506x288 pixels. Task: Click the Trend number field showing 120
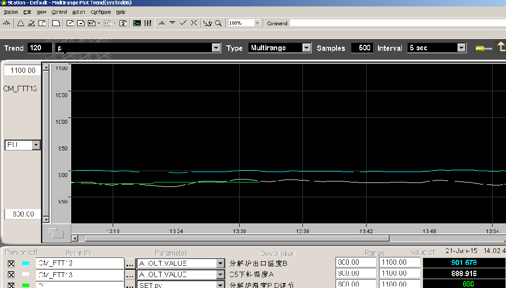tap(40, 48)
